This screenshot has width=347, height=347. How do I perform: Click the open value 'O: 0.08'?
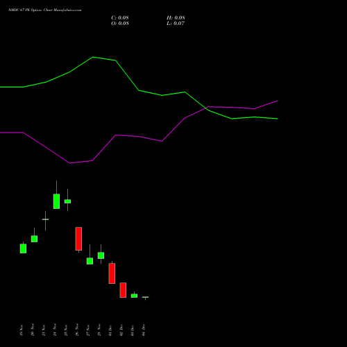coord(120,24)
